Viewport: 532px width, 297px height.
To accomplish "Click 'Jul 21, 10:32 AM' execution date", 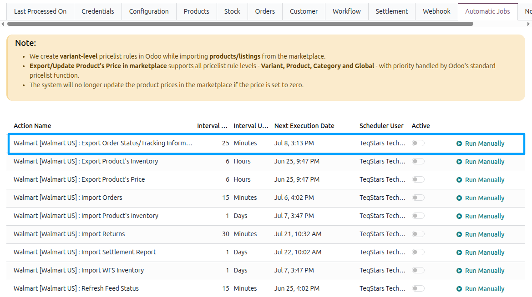I will pyautogui.click(x=298, y=234).
